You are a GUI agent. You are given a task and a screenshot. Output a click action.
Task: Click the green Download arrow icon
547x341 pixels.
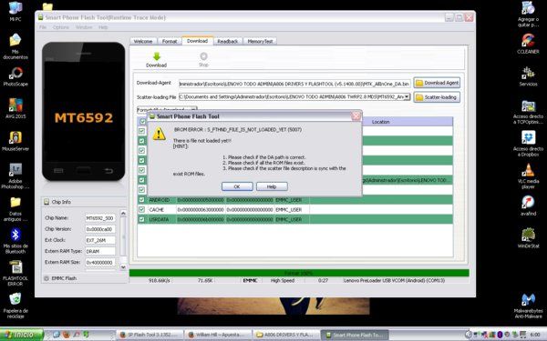point(157,56)
